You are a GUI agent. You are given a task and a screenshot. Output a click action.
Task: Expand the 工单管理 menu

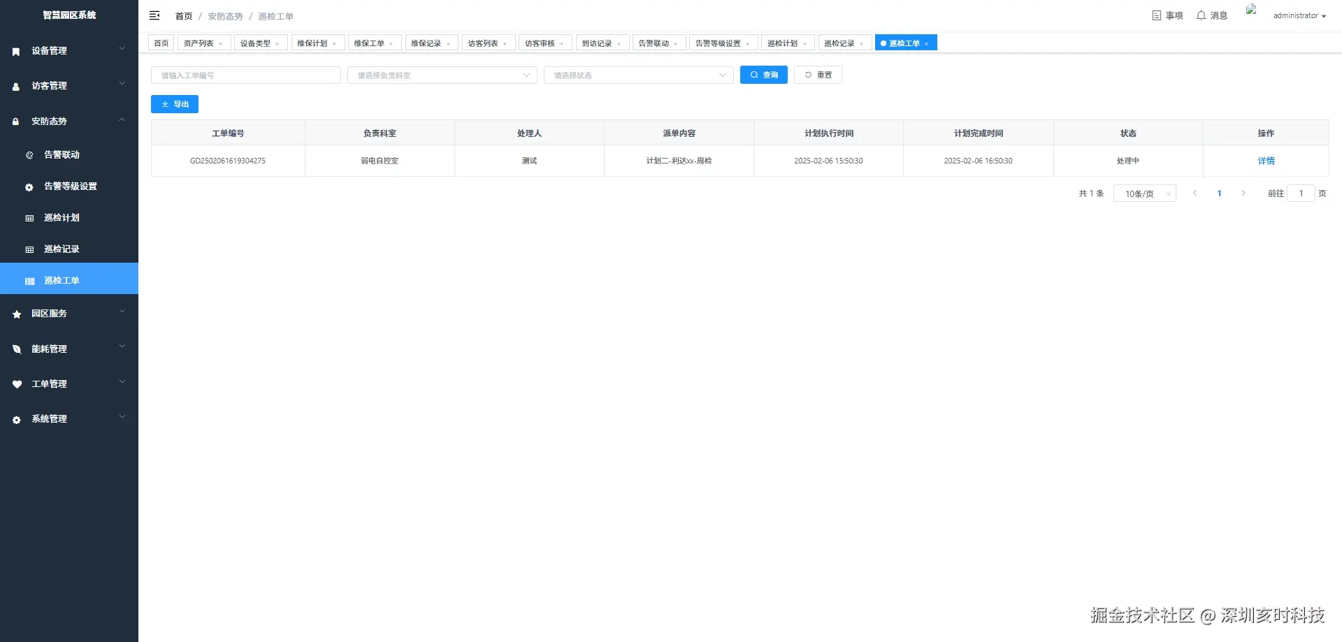(x=122, y=382)
